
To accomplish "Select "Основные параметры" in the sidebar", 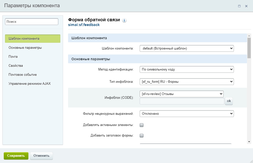I will point(25,47).
